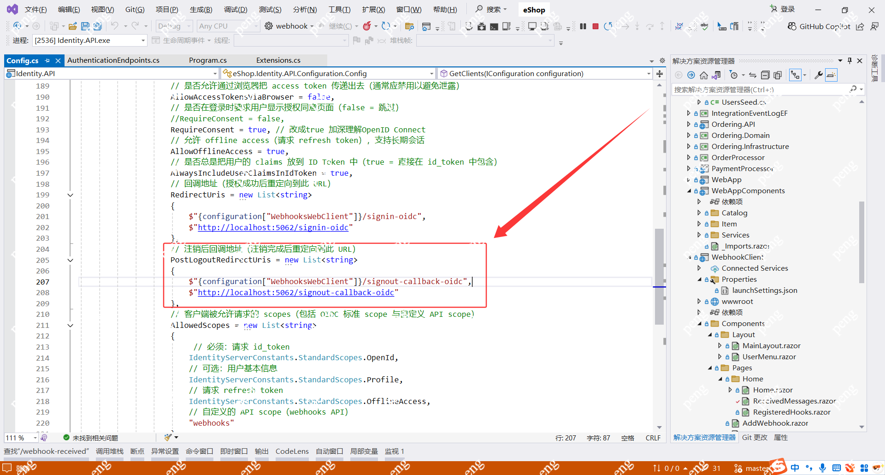This screenshot has width=885, height=475.
Task: Restart the debug session icon
Action: (608, 26)
